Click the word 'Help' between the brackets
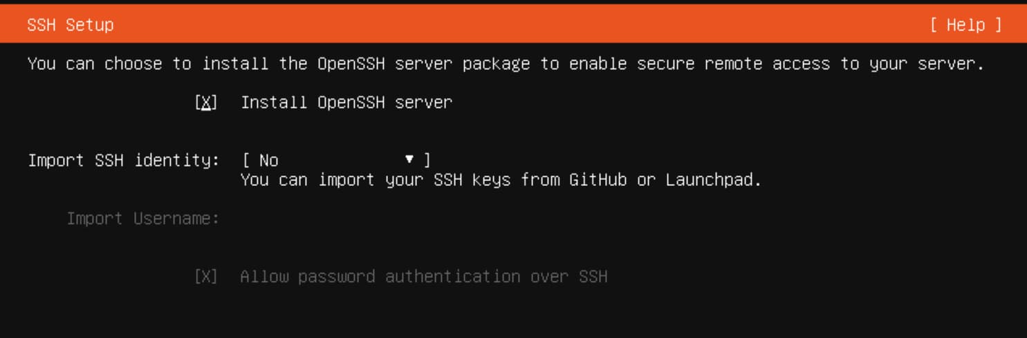This screenshot has width=1027, height=338. (x=965, y=25)
